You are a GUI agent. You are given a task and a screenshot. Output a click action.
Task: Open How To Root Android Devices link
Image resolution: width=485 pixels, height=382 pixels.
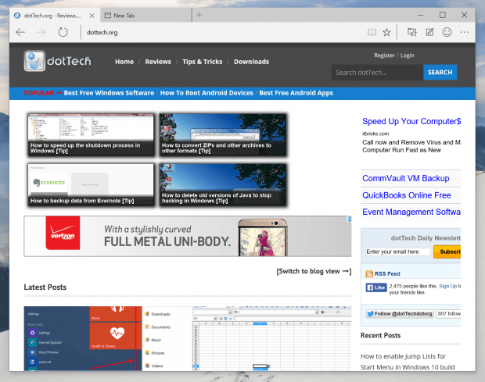point(207,93)
